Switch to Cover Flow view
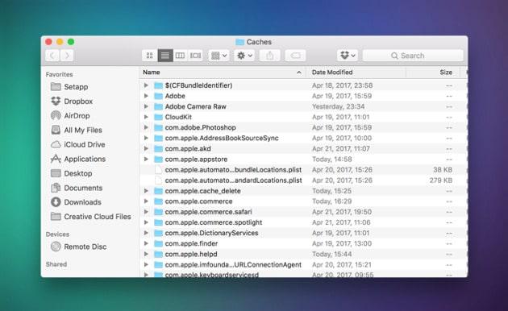 click(195, 56)
